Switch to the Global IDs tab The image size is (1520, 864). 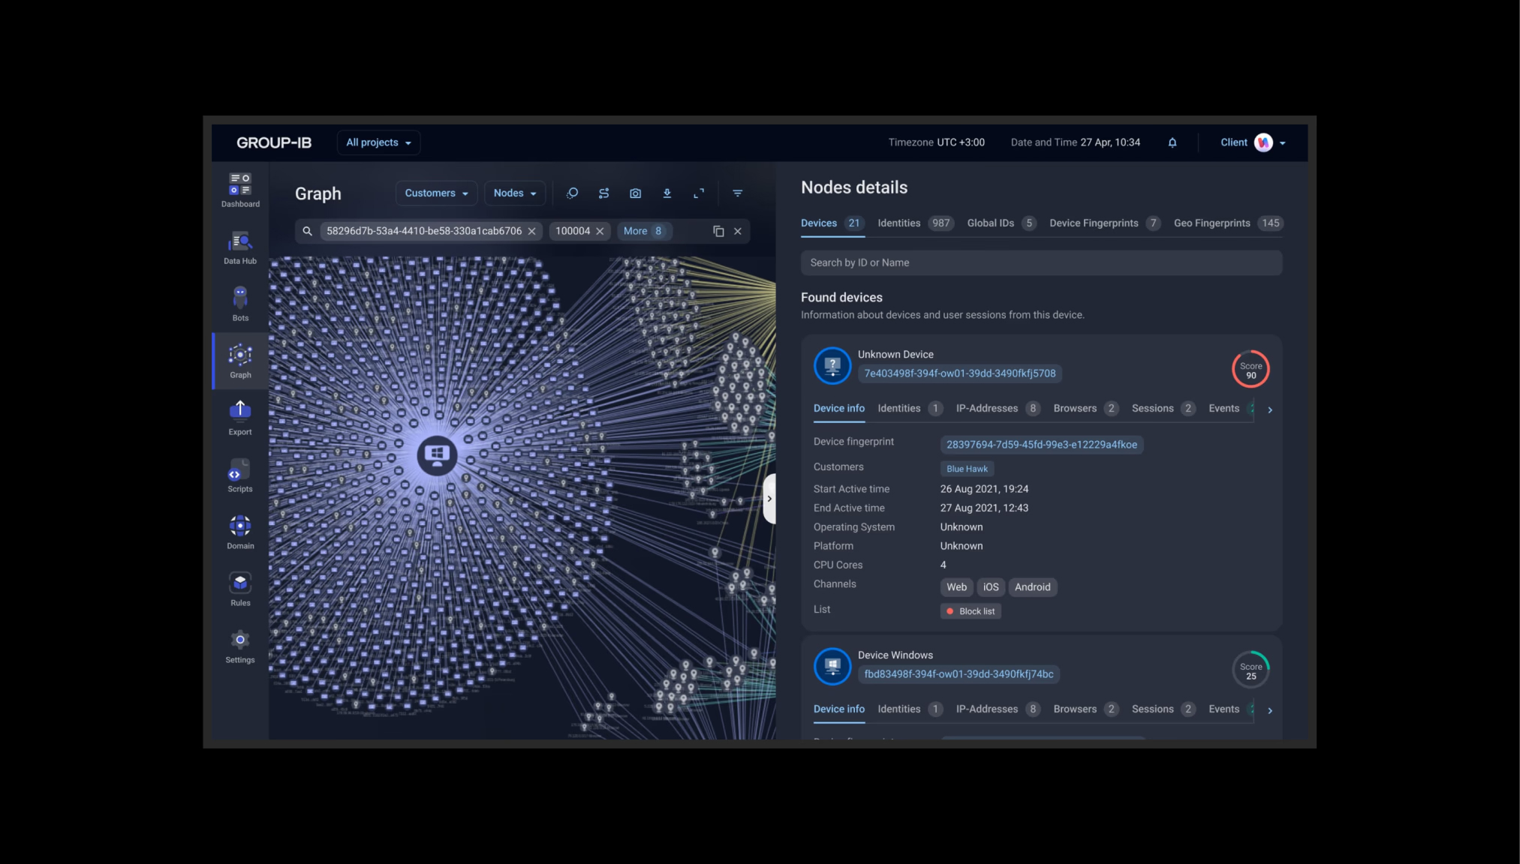(x=990, y=223)
